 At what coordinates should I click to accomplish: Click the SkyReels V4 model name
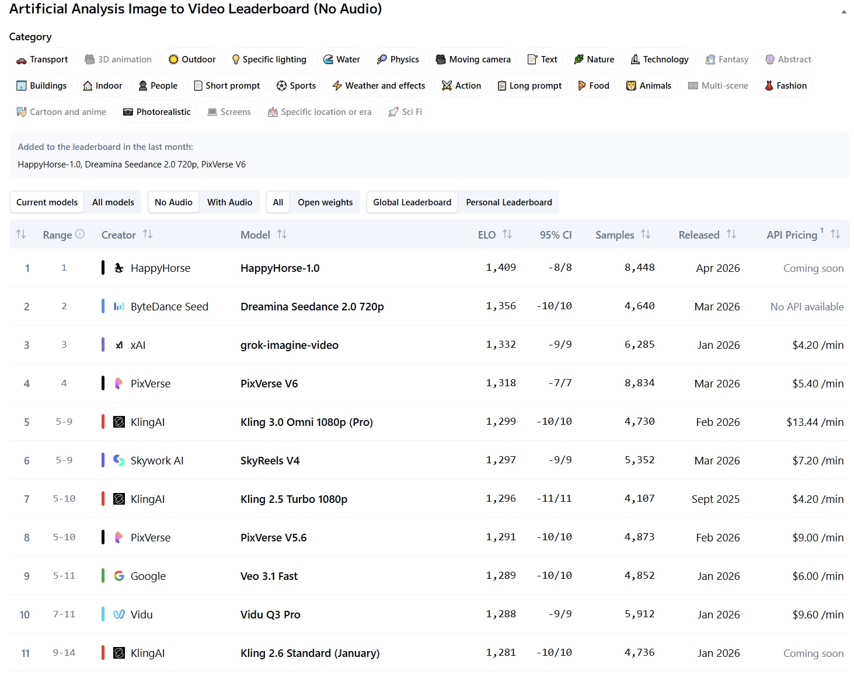(270, 461)
